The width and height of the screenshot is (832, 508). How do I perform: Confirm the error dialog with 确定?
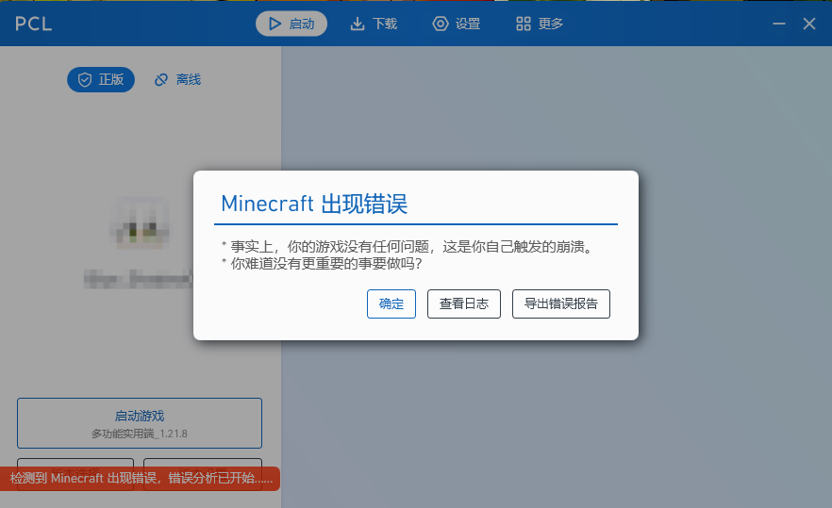391,303
